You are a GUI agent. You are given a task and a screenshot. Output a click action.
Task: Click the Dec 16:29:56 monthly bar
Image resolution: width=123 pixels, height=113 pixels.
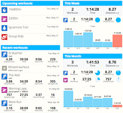pyautogui.click(x=68, y=99)
